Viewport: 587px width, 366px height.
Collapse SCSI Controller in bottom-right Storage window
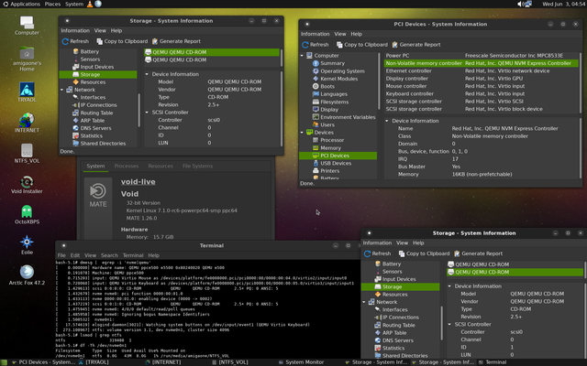pyautogui.click(x=449, y=324)
